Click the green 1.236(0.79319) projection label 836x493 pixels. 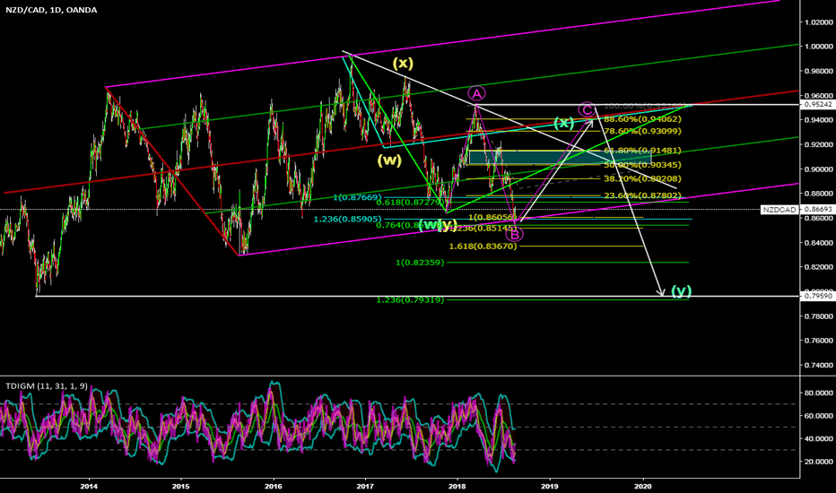tap(410, 300)
